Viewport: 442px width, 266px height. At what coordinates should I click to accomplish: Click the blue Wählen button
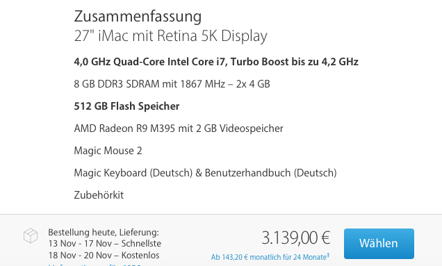pos(379,244)
